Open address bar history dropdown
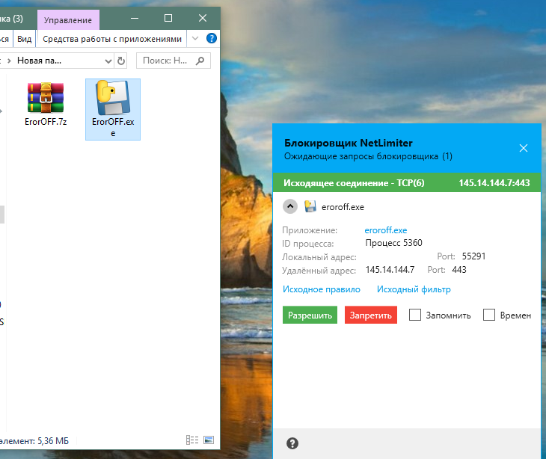546x459 pixels. 108,61
